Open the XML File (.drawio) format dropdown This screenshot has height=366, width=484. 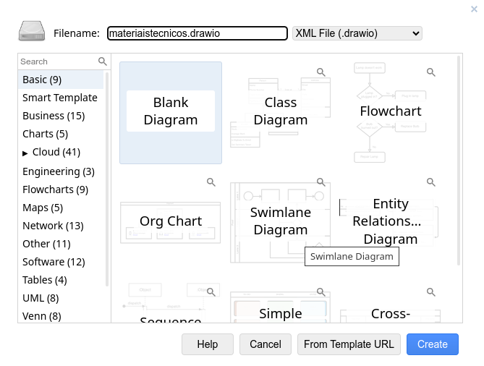click(x=357, y=33)
